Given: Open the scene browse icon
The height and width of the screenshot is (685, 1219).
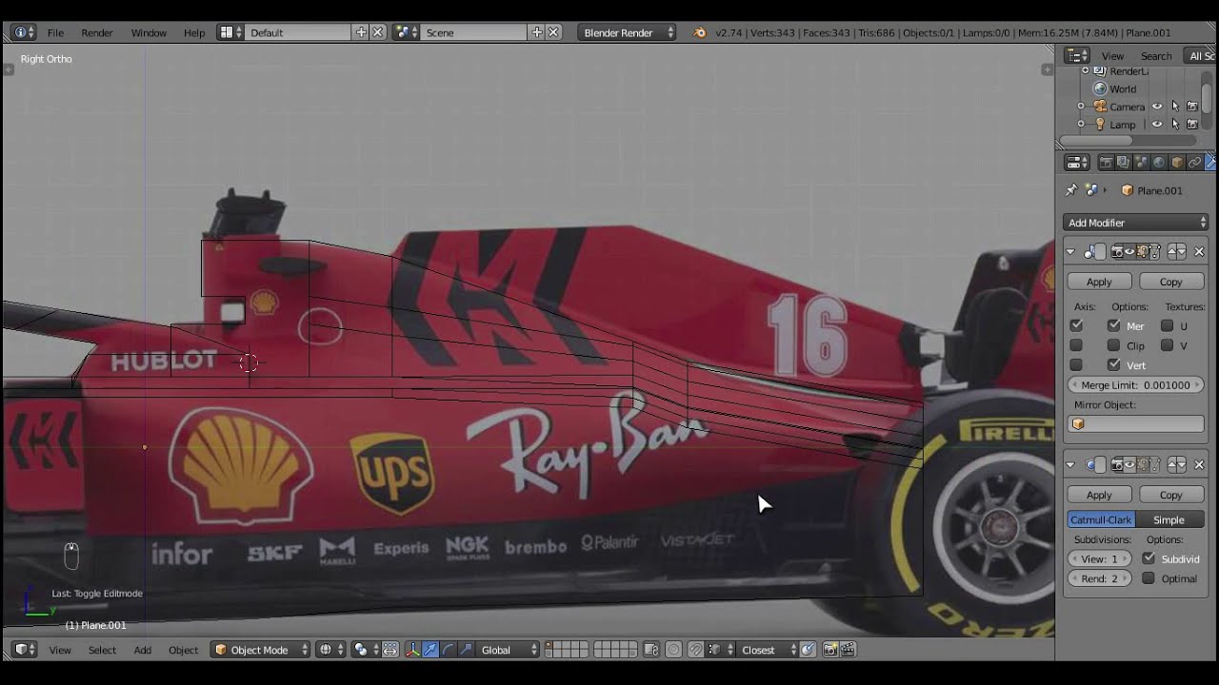Looking at the screenshot, I should (407, 32).
